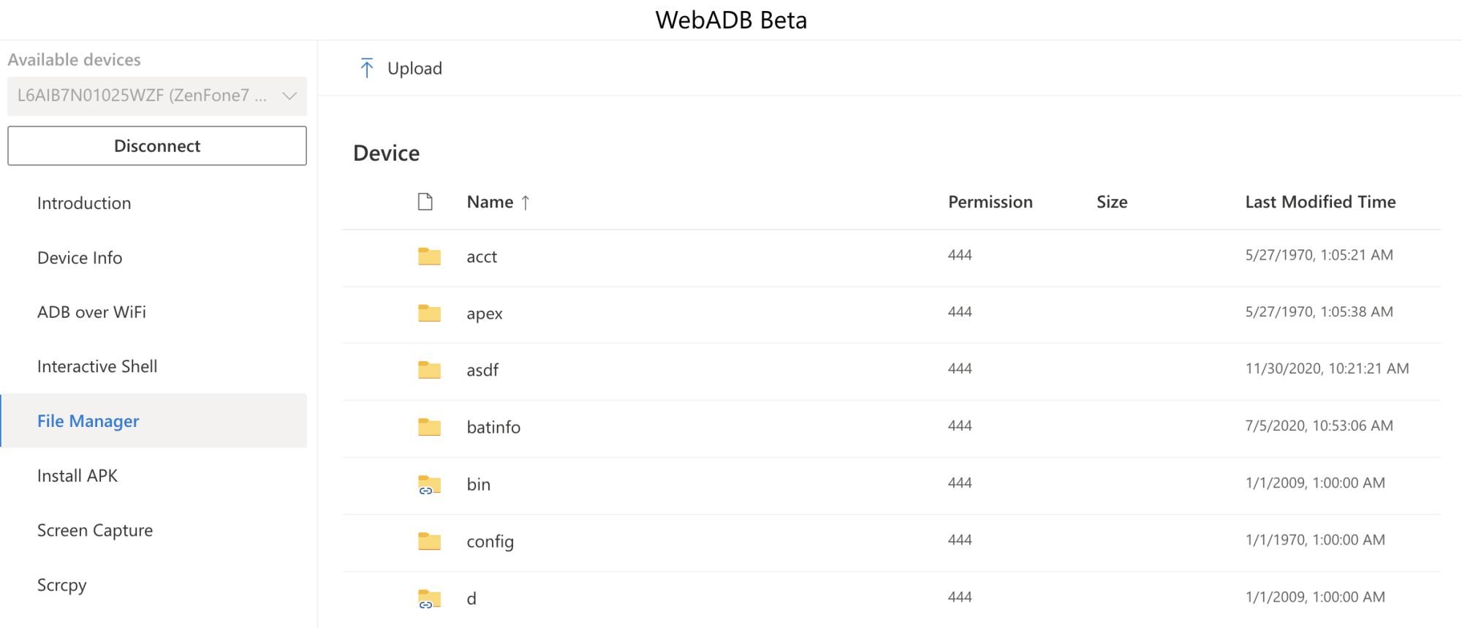Sort by Last Modified Time column

(x=1320, y=202)
